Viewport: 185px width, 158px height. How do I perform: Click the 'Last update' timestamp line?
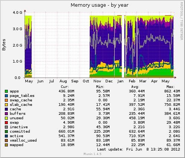[x=138, y=149]
